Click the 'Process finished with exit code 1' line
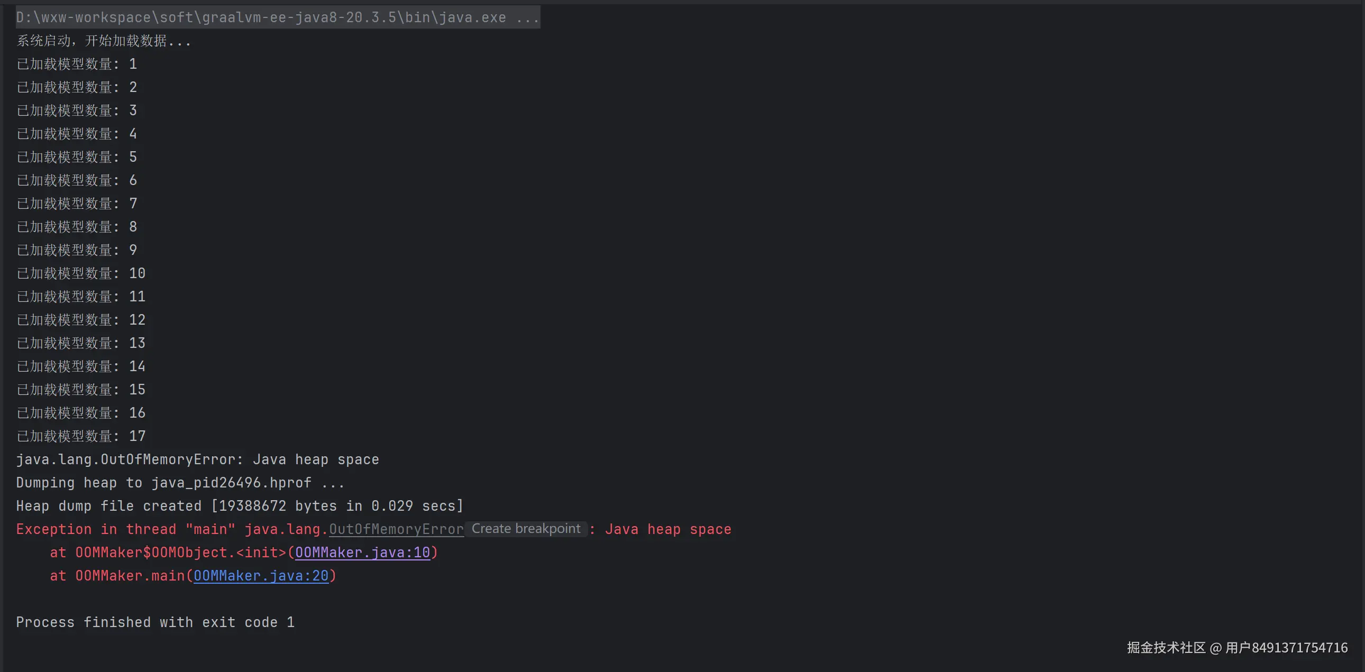 155,622
